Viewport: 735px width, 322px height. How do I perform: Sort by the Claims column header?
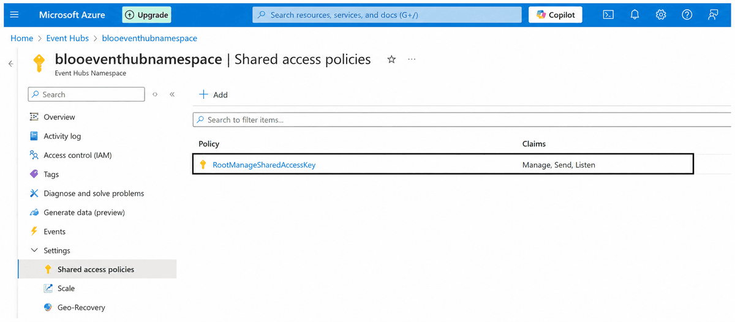click(x=533, y=144)
